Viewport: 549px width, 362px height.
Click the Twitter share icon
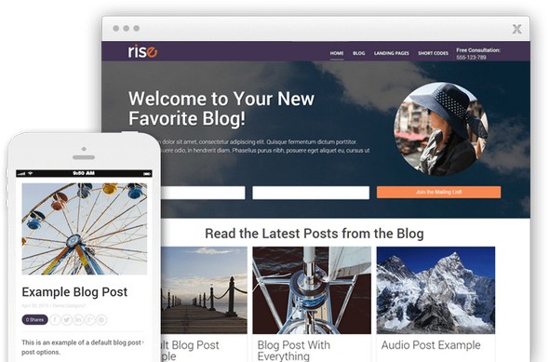(66, 319)
